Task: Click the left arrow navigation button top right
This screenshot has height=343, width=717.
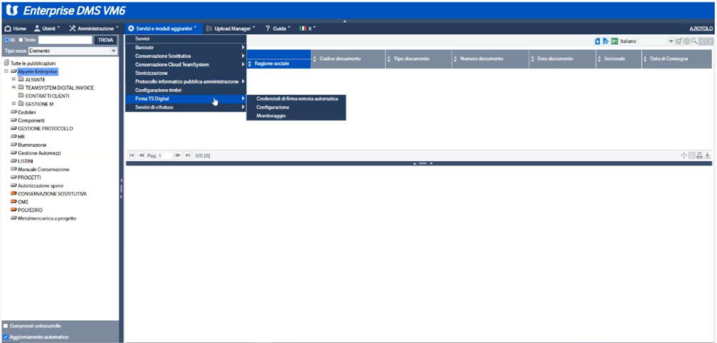Action: [702, 41]
